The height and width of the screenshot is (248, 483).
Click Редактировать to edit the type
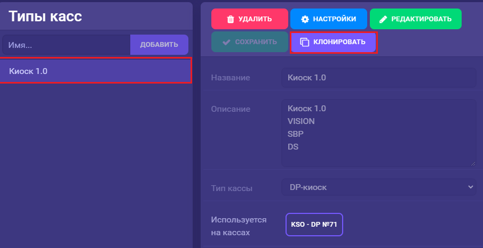416,19
